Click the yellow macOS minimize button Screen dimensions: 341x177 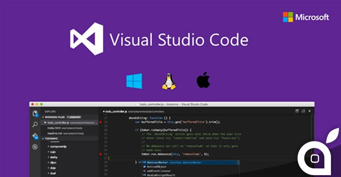tap(37, 104)
